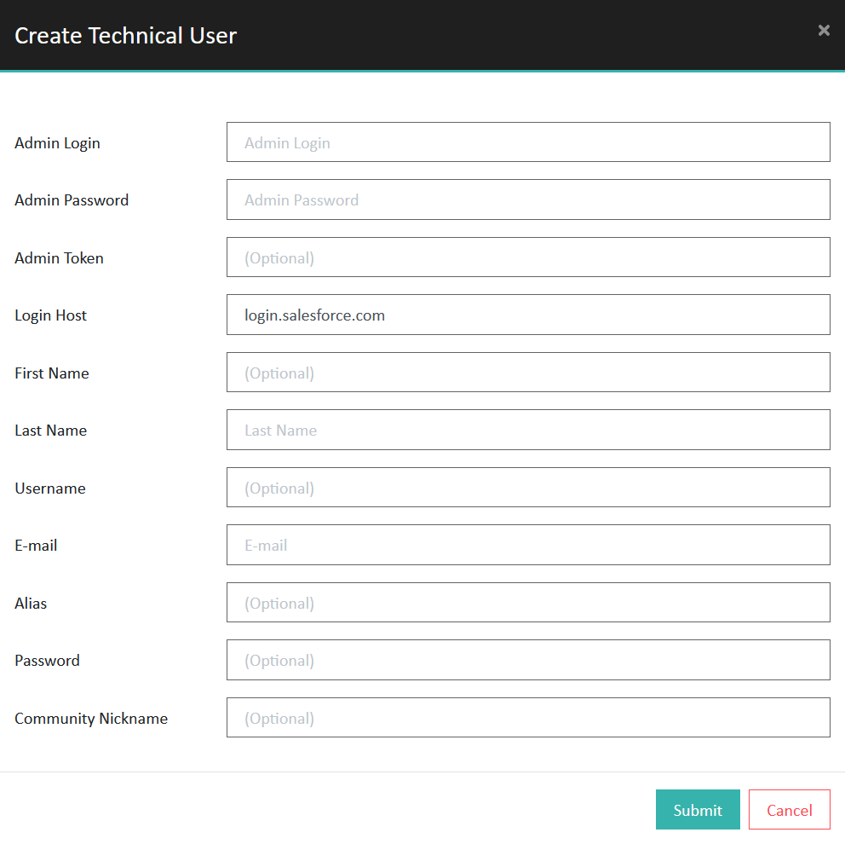
Task: Click the E-mail input field
Action: point(528,545)
